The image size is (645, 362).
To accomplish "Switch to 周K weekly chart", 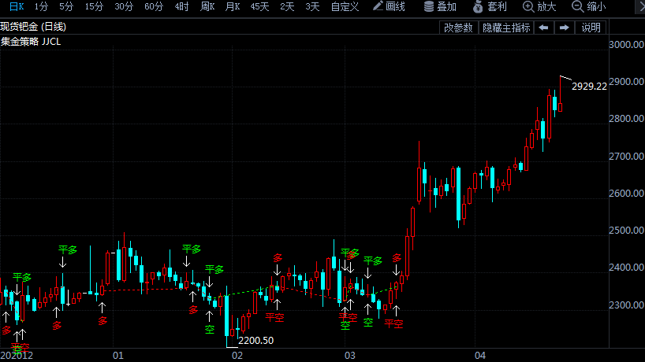I will (207, 6).
